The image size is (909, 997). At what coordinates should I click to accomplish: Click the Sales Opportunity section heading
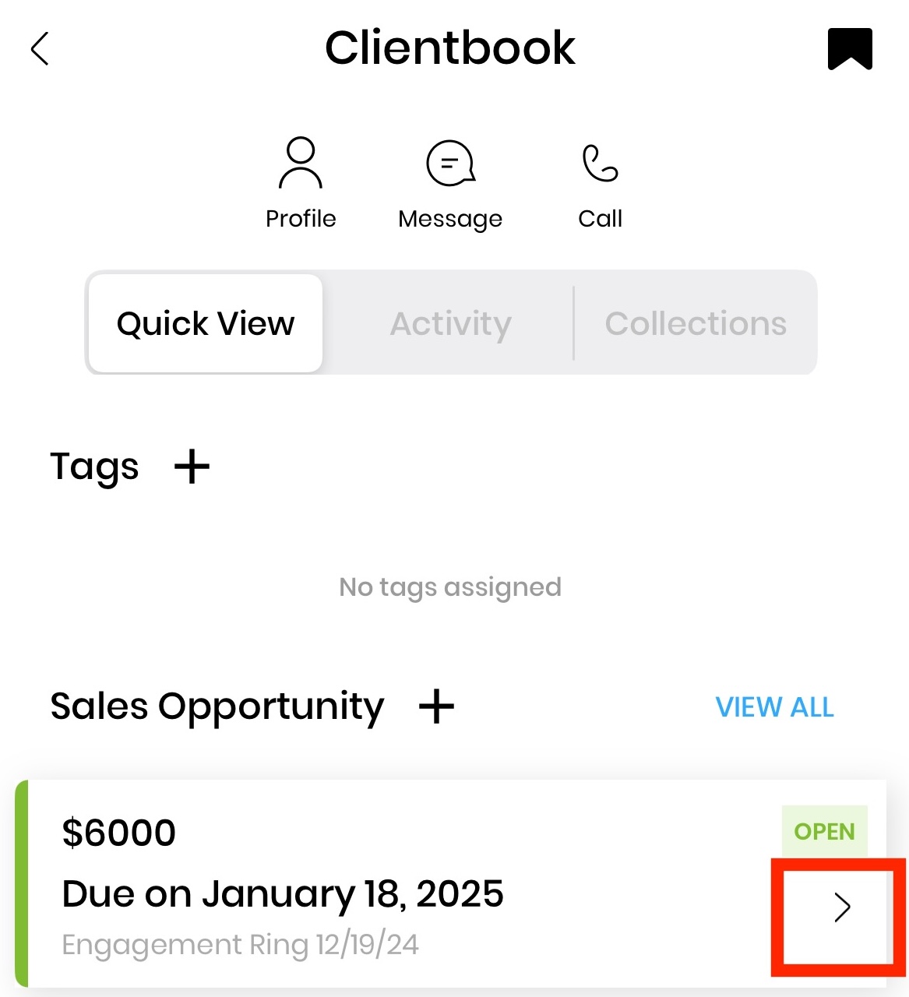click(x=217, y=707)
